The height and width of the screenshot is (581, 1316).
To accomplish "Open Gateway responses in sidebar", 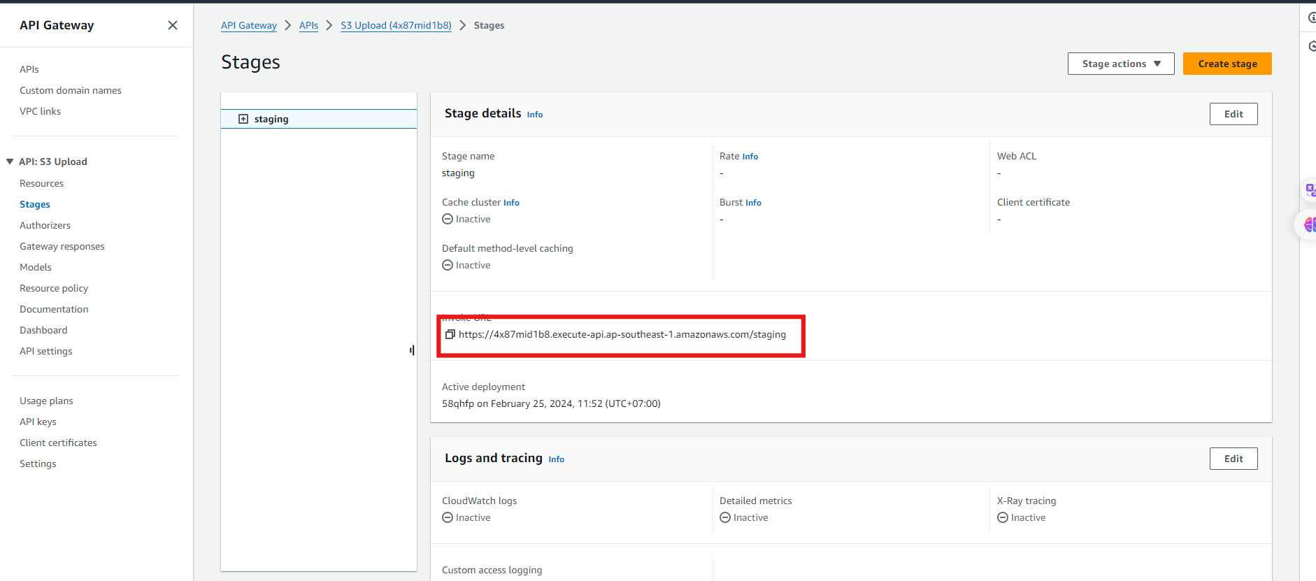I will (x=62, y=246).
